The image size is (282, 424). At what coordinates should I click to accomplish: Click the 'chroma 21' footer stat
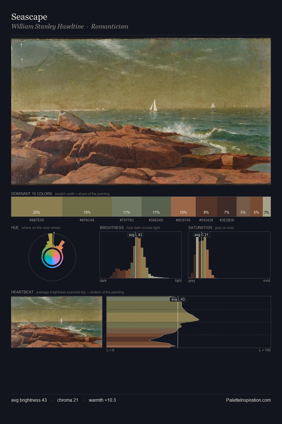click(x=68, y=400)
